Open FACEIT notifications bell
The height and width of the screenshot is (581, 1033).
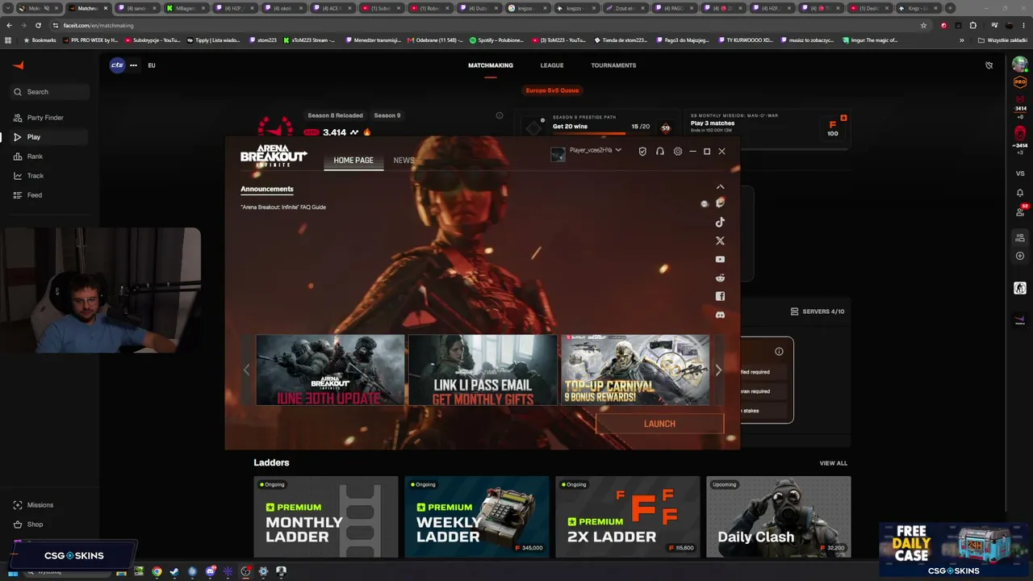coord(1020,193)
